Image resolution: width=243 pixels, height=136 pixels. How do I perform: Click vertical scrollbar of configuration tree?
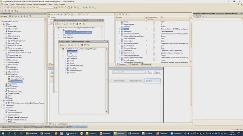click(46, 71)
